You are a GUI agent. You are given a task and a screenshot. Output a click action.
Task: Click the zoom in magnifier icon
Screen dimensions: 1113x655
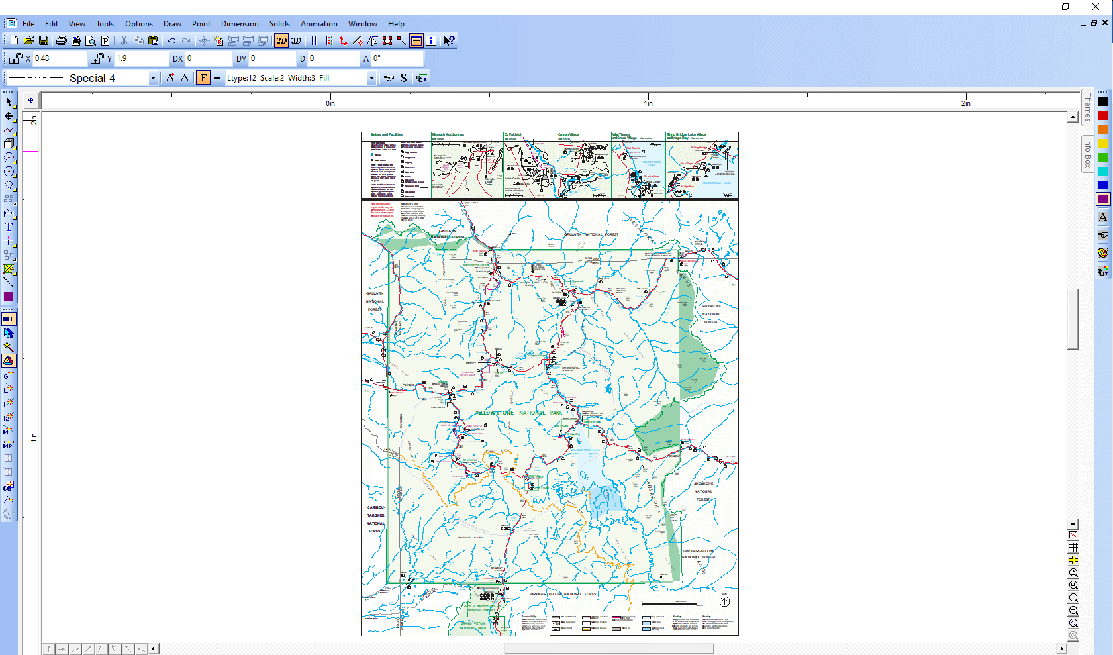[x=1073, y=598]
